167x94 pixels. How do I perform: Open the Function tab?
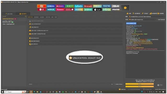click(48, 17)
